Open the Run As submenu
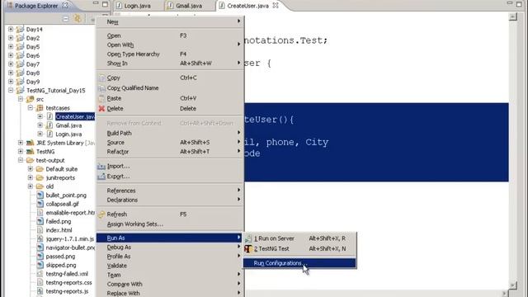This screenshot has height=297, width=528. [170, 238]
